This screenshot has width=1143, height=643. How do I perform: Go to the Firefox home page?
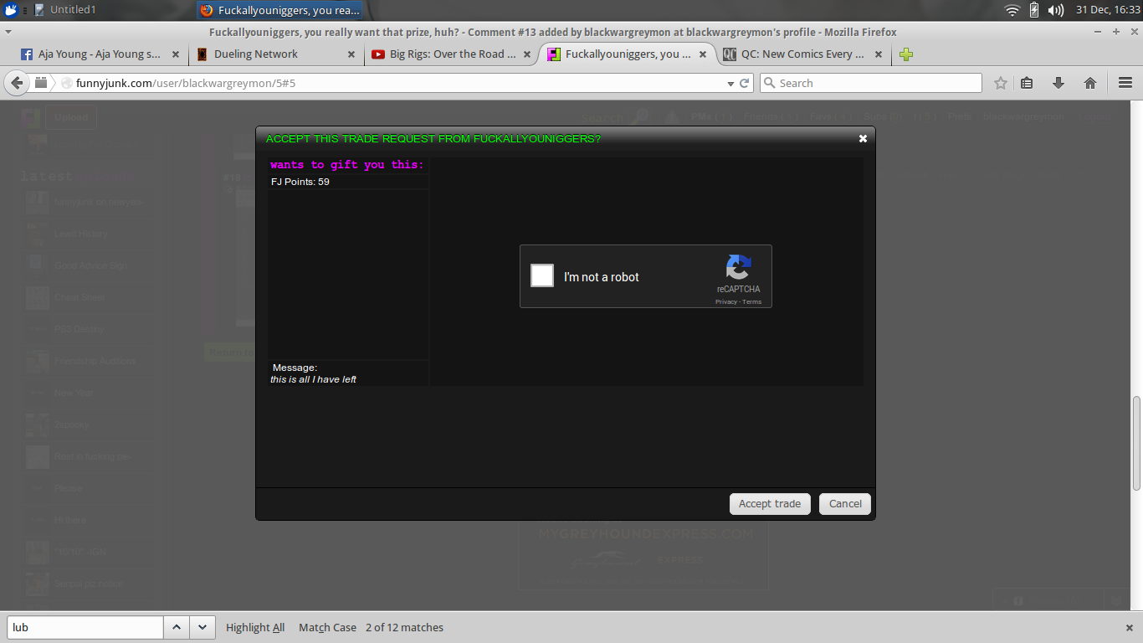[1090, 83]
